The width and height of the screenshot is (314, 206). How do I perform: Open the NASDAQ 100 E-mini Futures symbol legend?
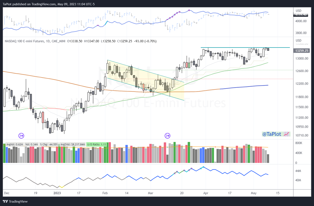pyautogui.click(x=24, y=41)
